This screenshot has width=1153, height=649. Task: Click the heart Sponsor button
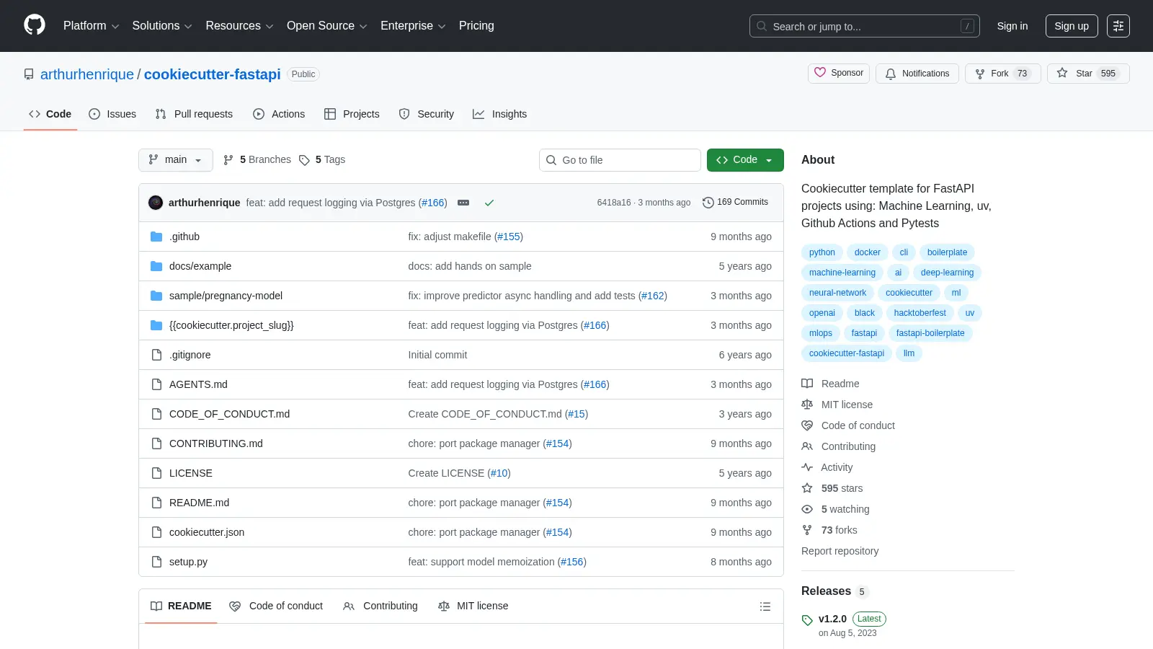coord(839,74)
